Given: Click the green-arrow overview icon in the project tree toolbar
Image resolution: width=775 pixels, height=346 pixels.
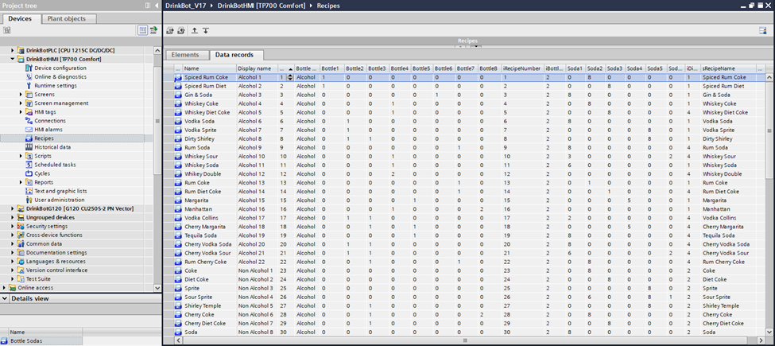Looking at the screenshot, I should click(x=153, y=30).
